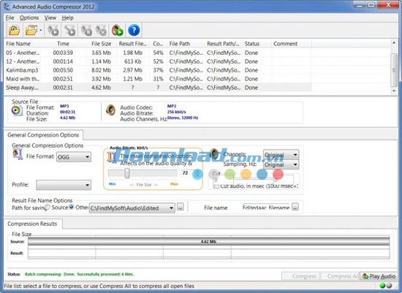Select the 'Maid with th...' file row
Viewport: 402px width, 293px height.
click(x=158, y=79)
